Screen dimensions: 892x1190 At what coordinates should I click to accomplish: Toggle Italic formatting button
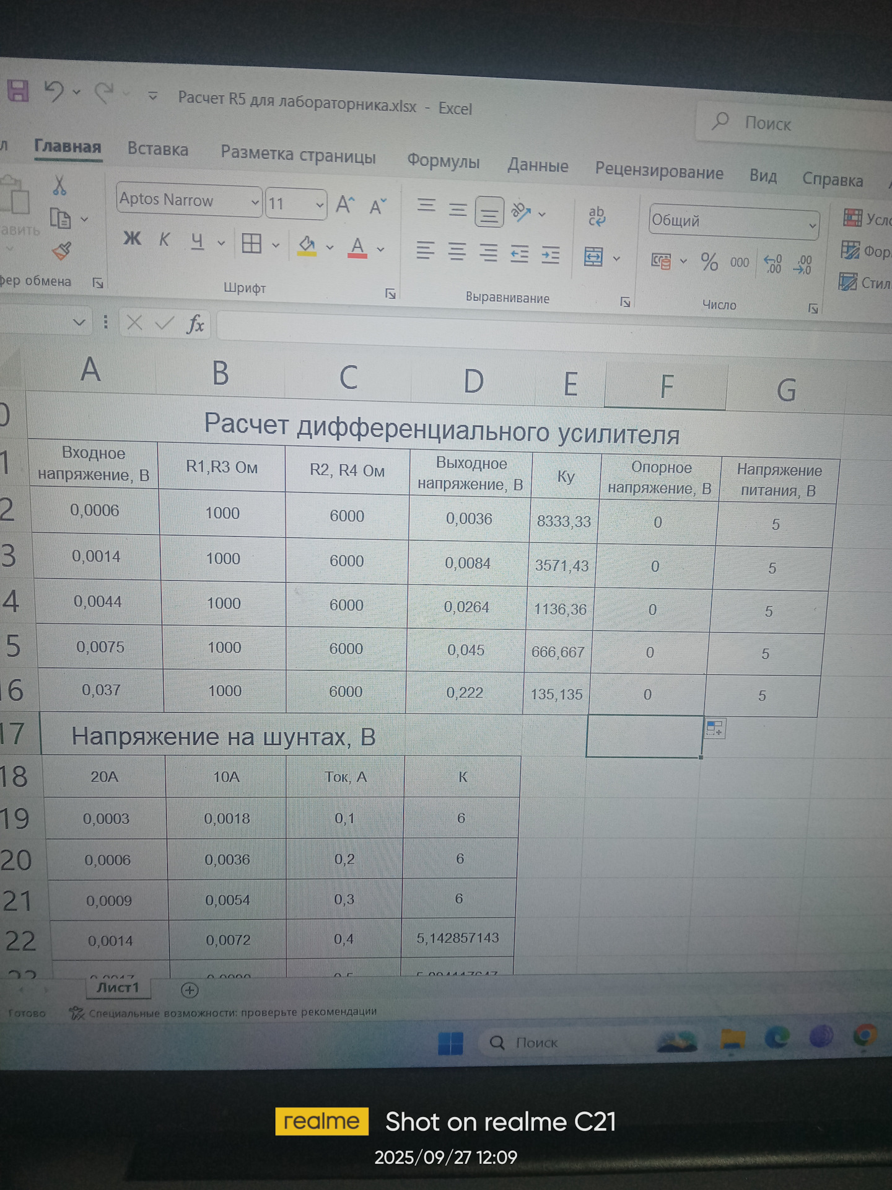coord(164,240)
